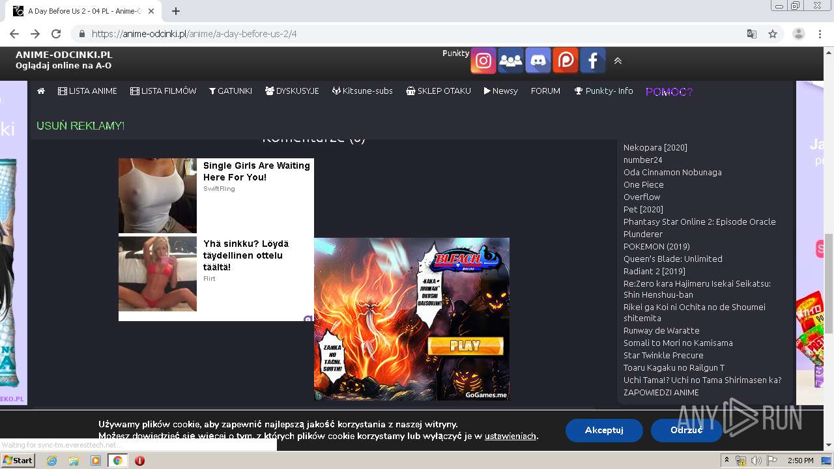Open ZAPOWIEDZI ANIME link
Screen dimensions: 834x469
pos(661,393)
